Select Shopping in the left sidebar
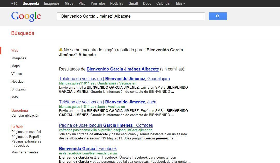280x163 pixels. (x=18, y=89)
